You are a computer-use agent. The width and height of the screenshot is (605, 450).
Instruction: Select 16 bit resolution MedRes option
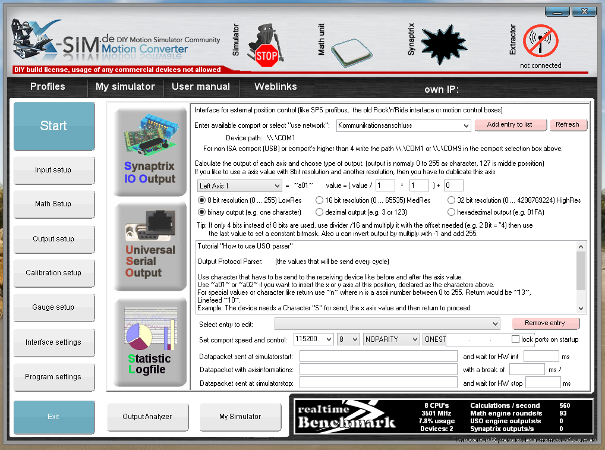point(320,200)
